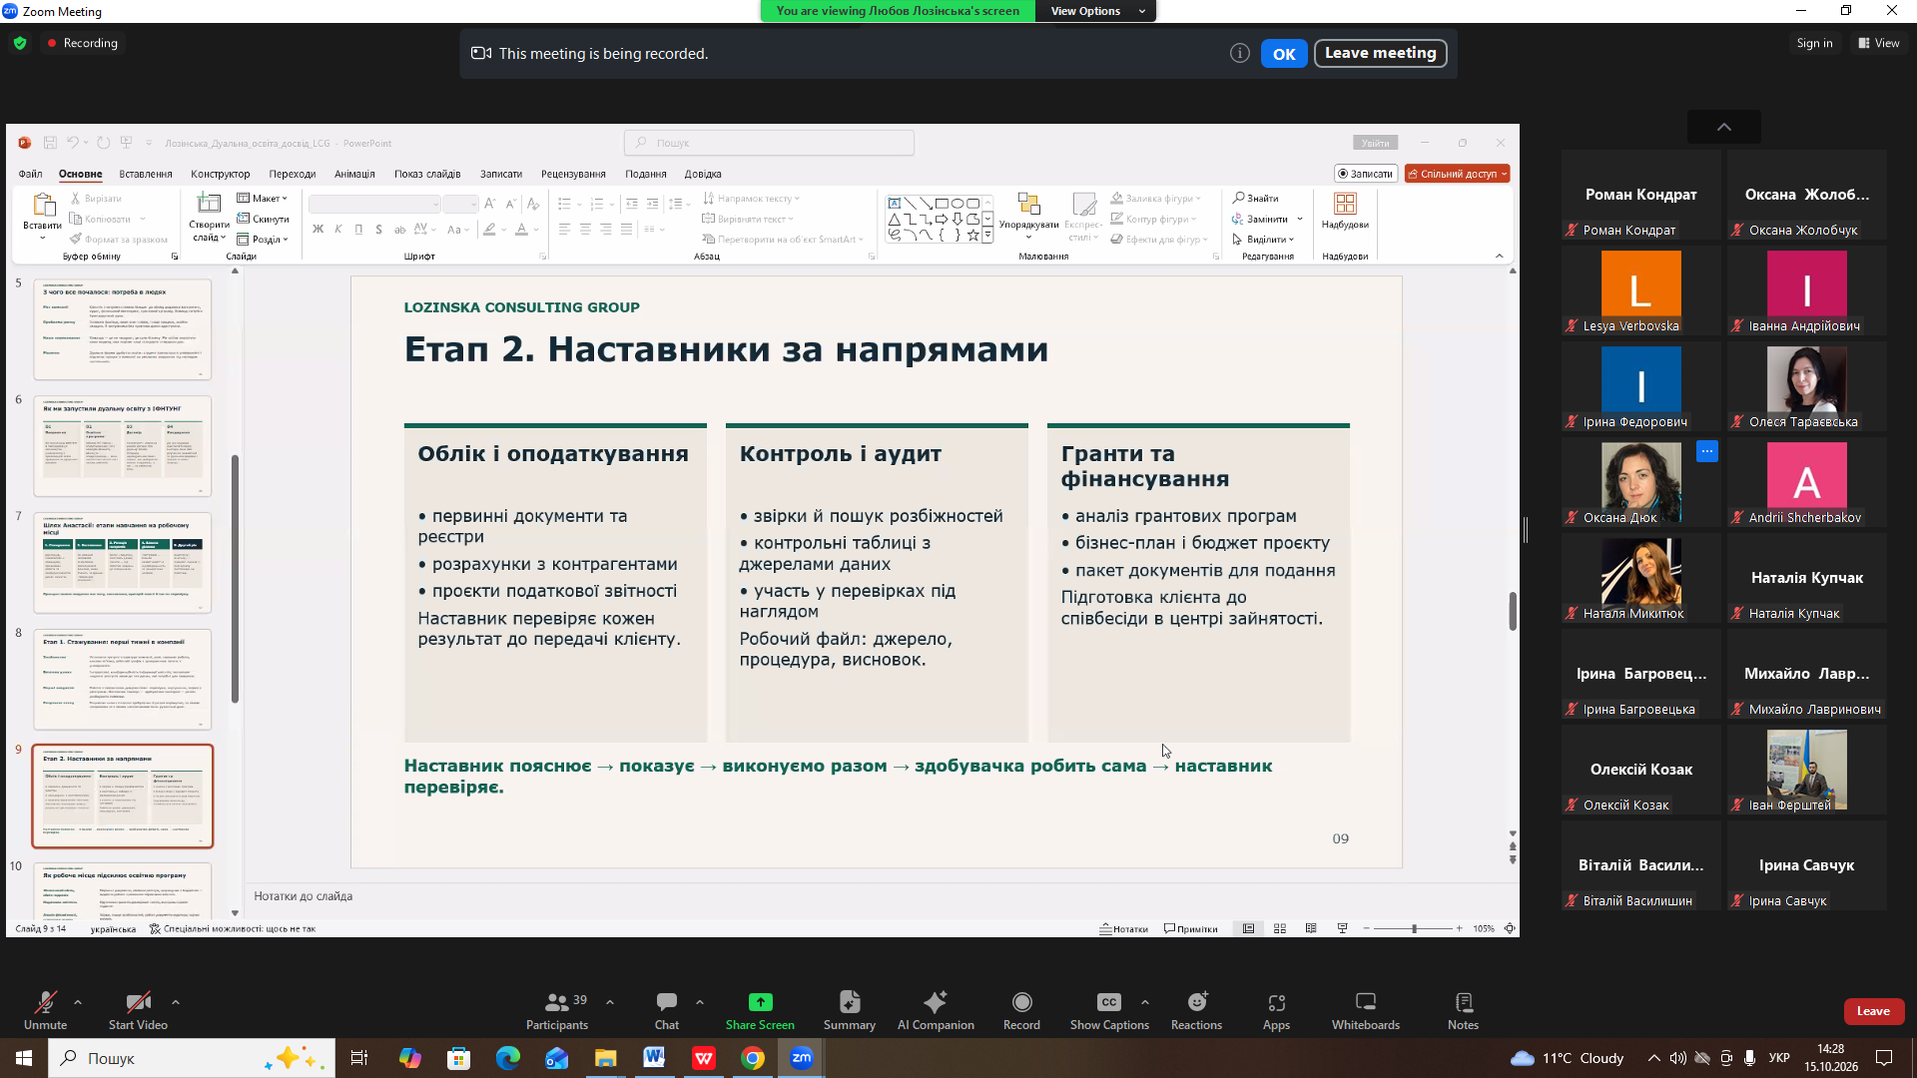This screenshot has height=1078, width=1917.
Task: Click the red Leave button
Action: pos(1873,1011)
